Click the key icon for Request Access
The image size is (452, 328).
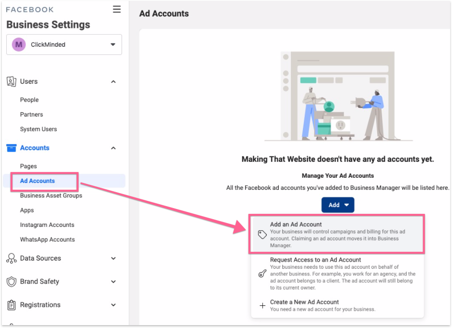262,274
